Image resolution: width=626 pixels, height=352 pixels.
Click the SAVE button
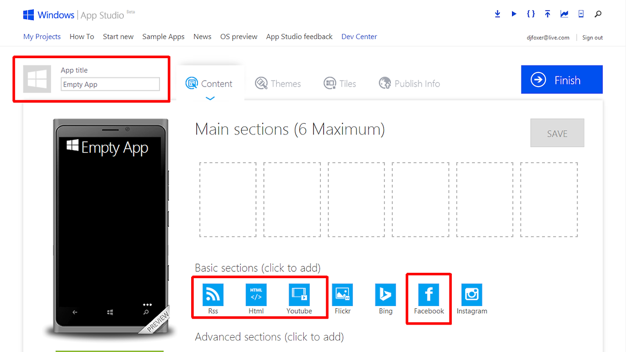[x=557, y=133]
